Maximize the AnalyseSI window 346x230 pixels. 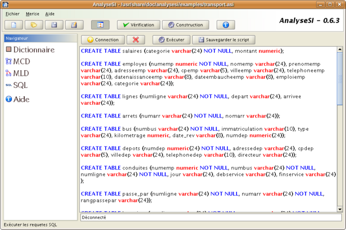coord(330,5)
